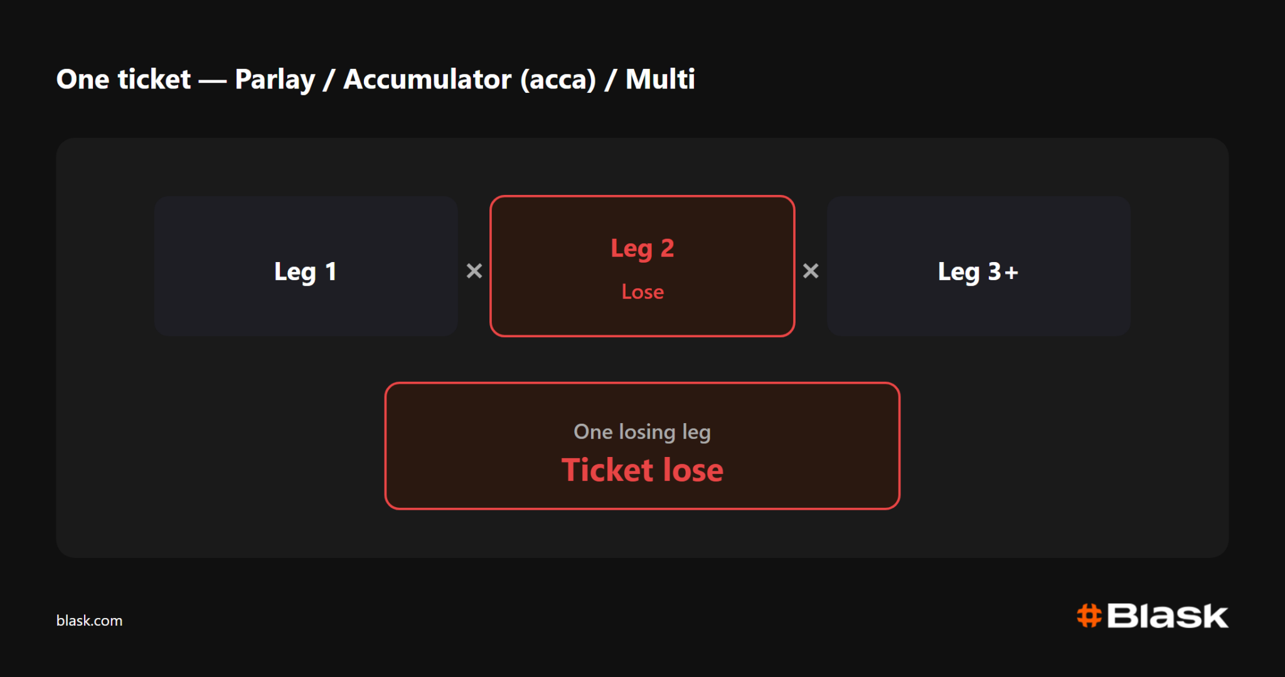Viewport: 1285px width, 677px height.
Task: Click the number 1 in Leg 1
Action: [331, 271]
